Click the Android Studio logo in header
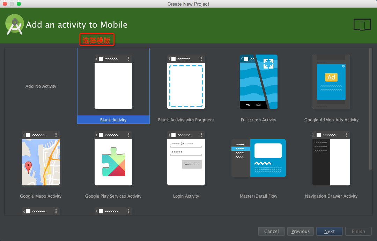 click(15, 24)
